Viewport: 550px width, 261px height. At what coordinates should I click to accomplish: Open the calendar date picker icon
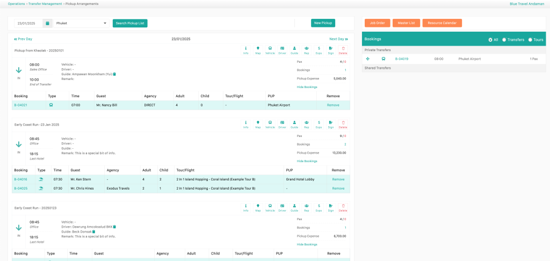point(47,24)
